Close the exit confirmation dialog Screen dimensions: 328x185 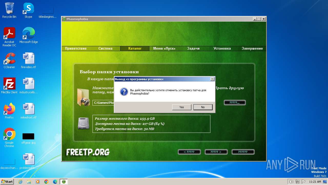coord(212,79)
